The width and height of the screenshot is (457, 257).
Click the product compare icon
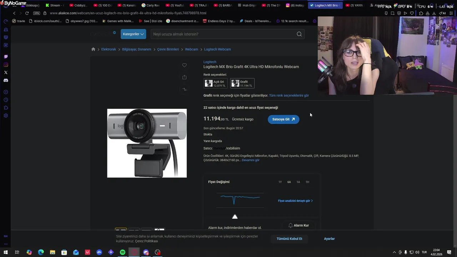184,89
